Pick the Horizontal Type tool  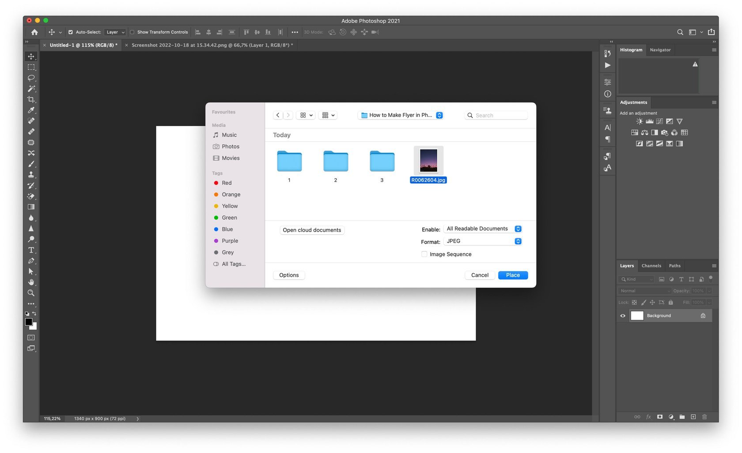[x=31, y=250]
